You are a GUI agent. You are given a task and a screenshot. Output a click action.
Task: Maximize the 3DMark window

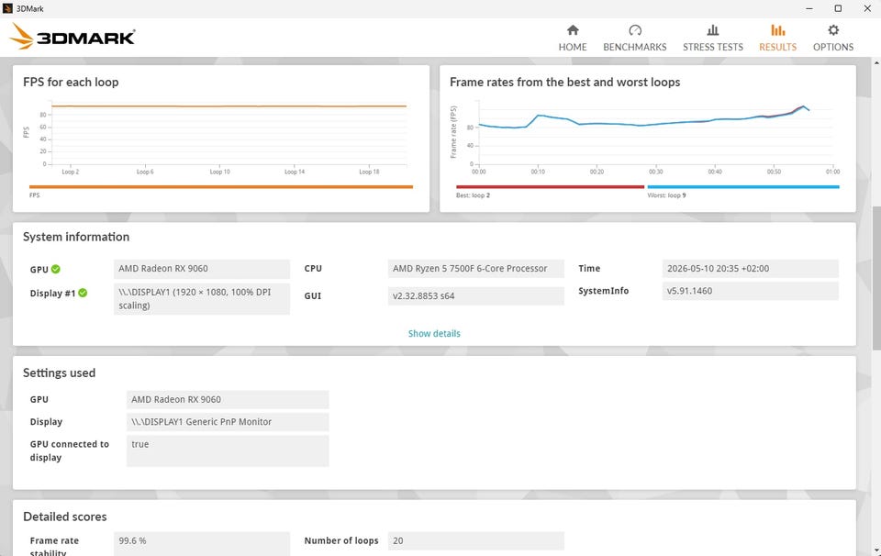838,8
